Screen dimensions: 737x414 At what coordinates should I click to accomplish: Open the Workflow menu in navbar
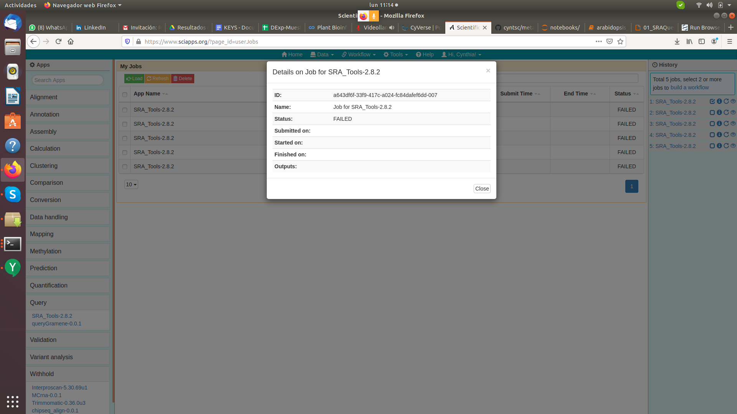pyautogui.click(x=359, y=54)
